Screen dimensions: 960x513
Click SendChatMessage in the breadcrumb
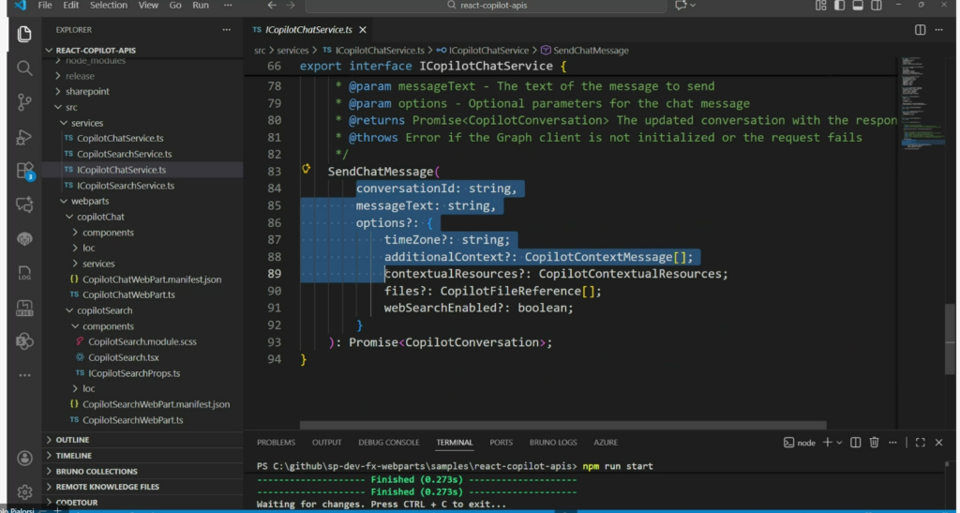click(590, 50)
